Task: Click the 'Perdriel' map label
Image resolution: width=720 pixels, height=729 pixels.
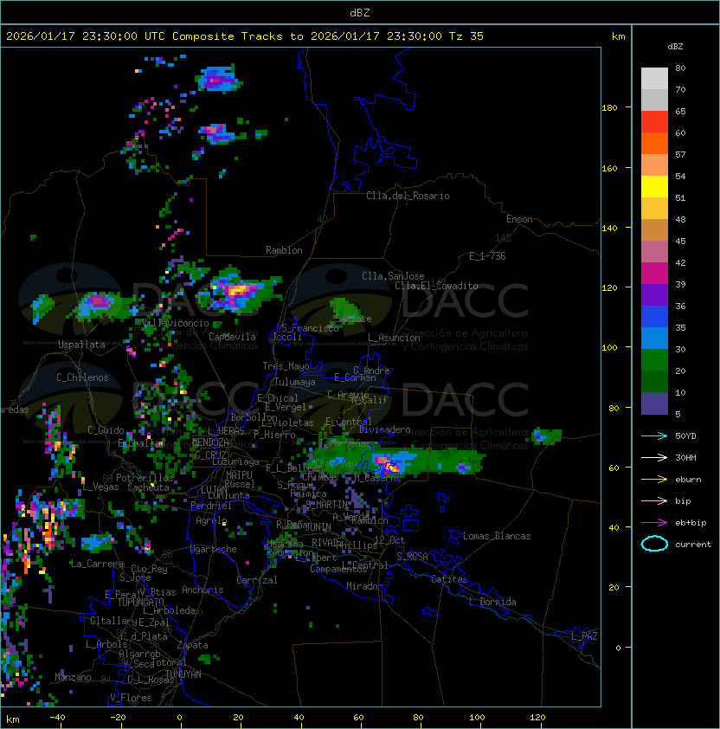Action: point(210,506)
